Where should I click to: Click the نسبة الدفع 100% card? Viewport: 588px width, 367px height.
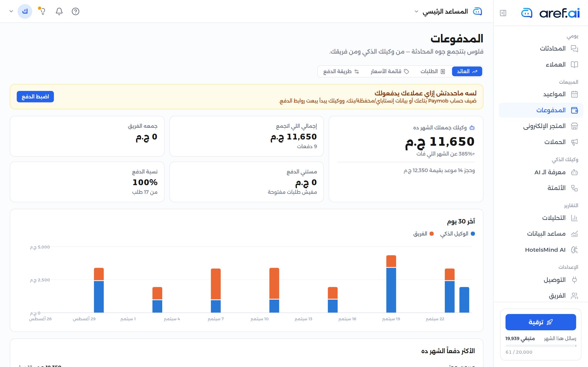pyautogui.click(x=87, y=182)
